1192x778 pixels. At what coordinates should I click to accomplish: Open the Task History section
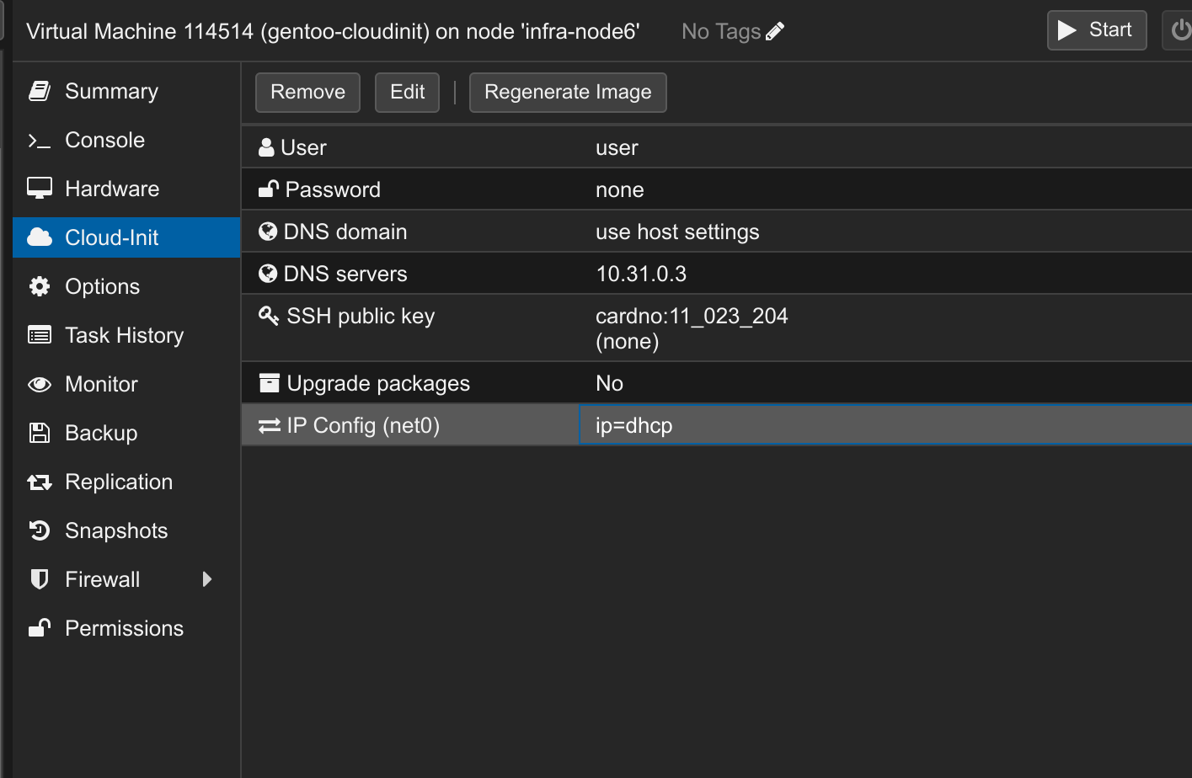point(124,335)
